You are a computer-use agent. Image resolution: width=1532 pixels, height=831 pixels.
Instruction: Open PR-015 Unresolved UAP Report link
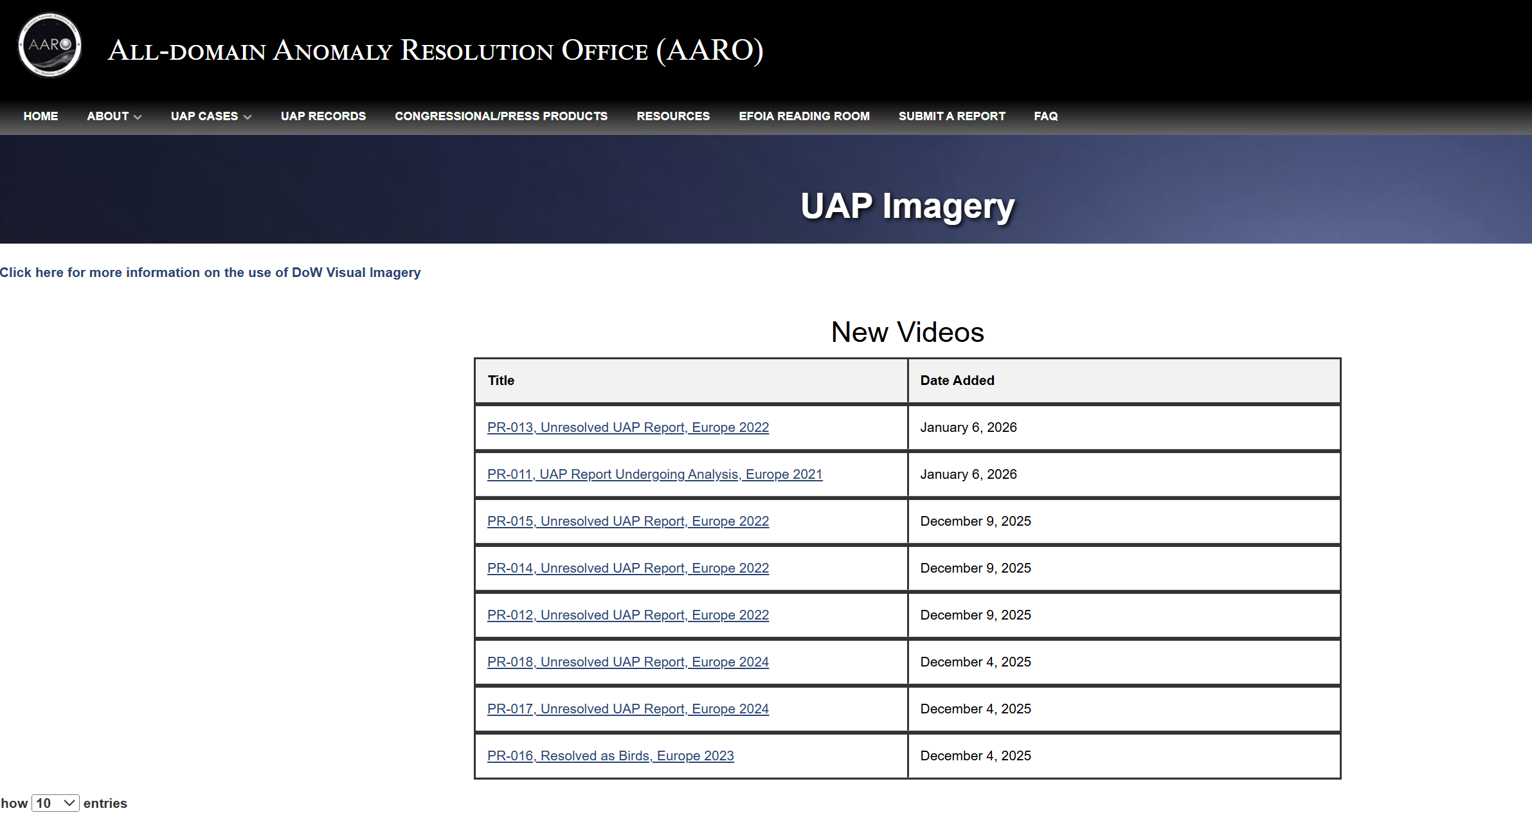click(628, 521)
